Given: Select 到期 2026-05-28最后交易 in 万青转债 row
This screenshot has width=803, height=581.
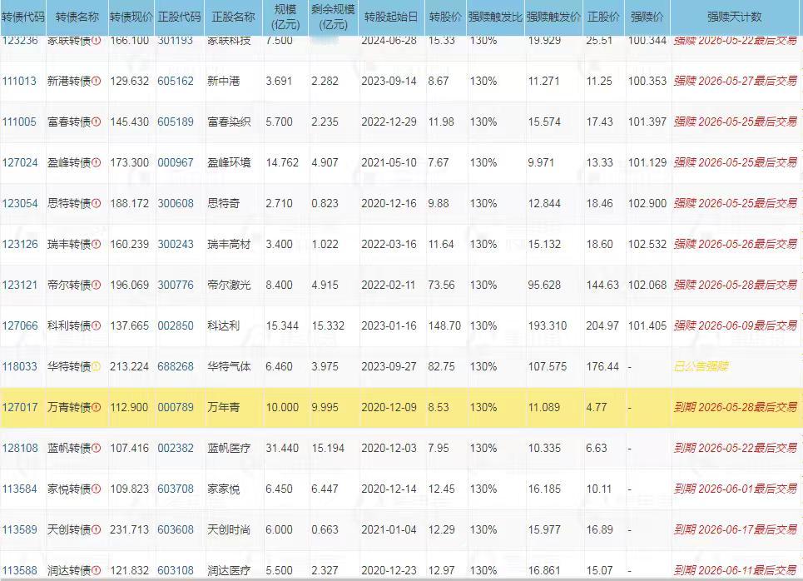Looking at the screenshot, I should (x=736, y=407).
